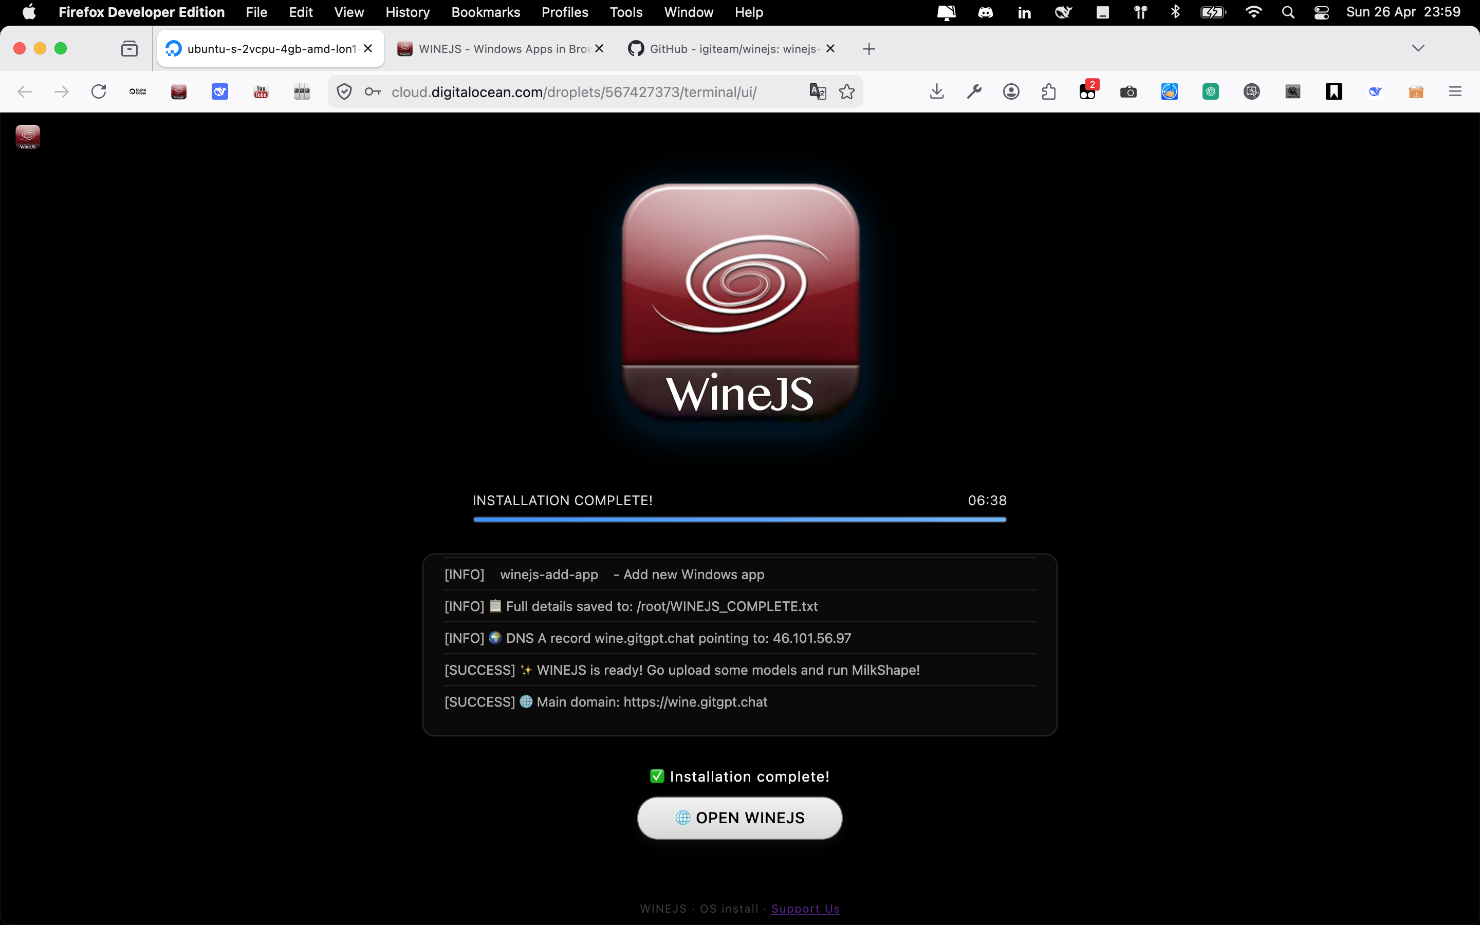Click the tracking protection shield icon
Image resolution: width=1480 pixels, height=925 pixels.
344,92
